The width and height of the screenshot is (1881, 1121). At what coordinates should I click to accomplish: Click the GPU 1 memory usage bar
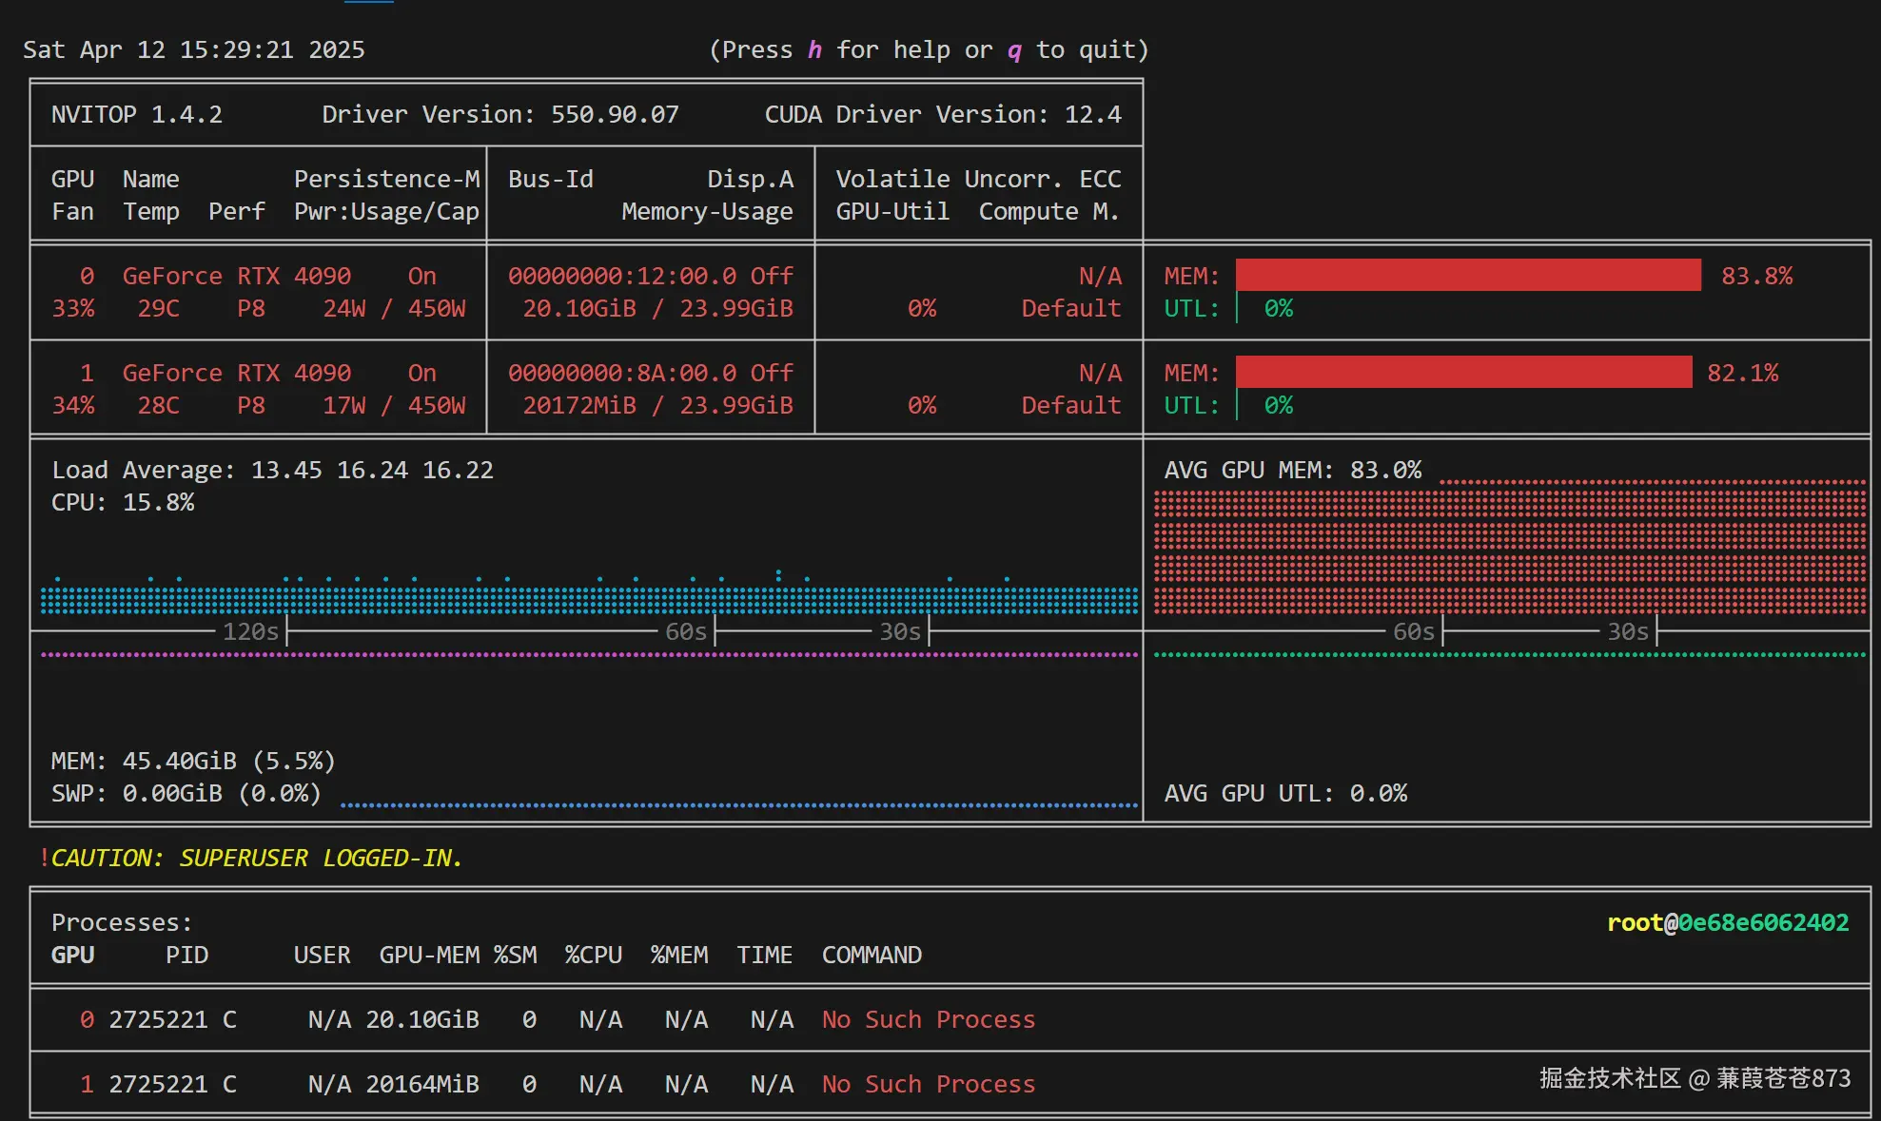click(1463, 373)
